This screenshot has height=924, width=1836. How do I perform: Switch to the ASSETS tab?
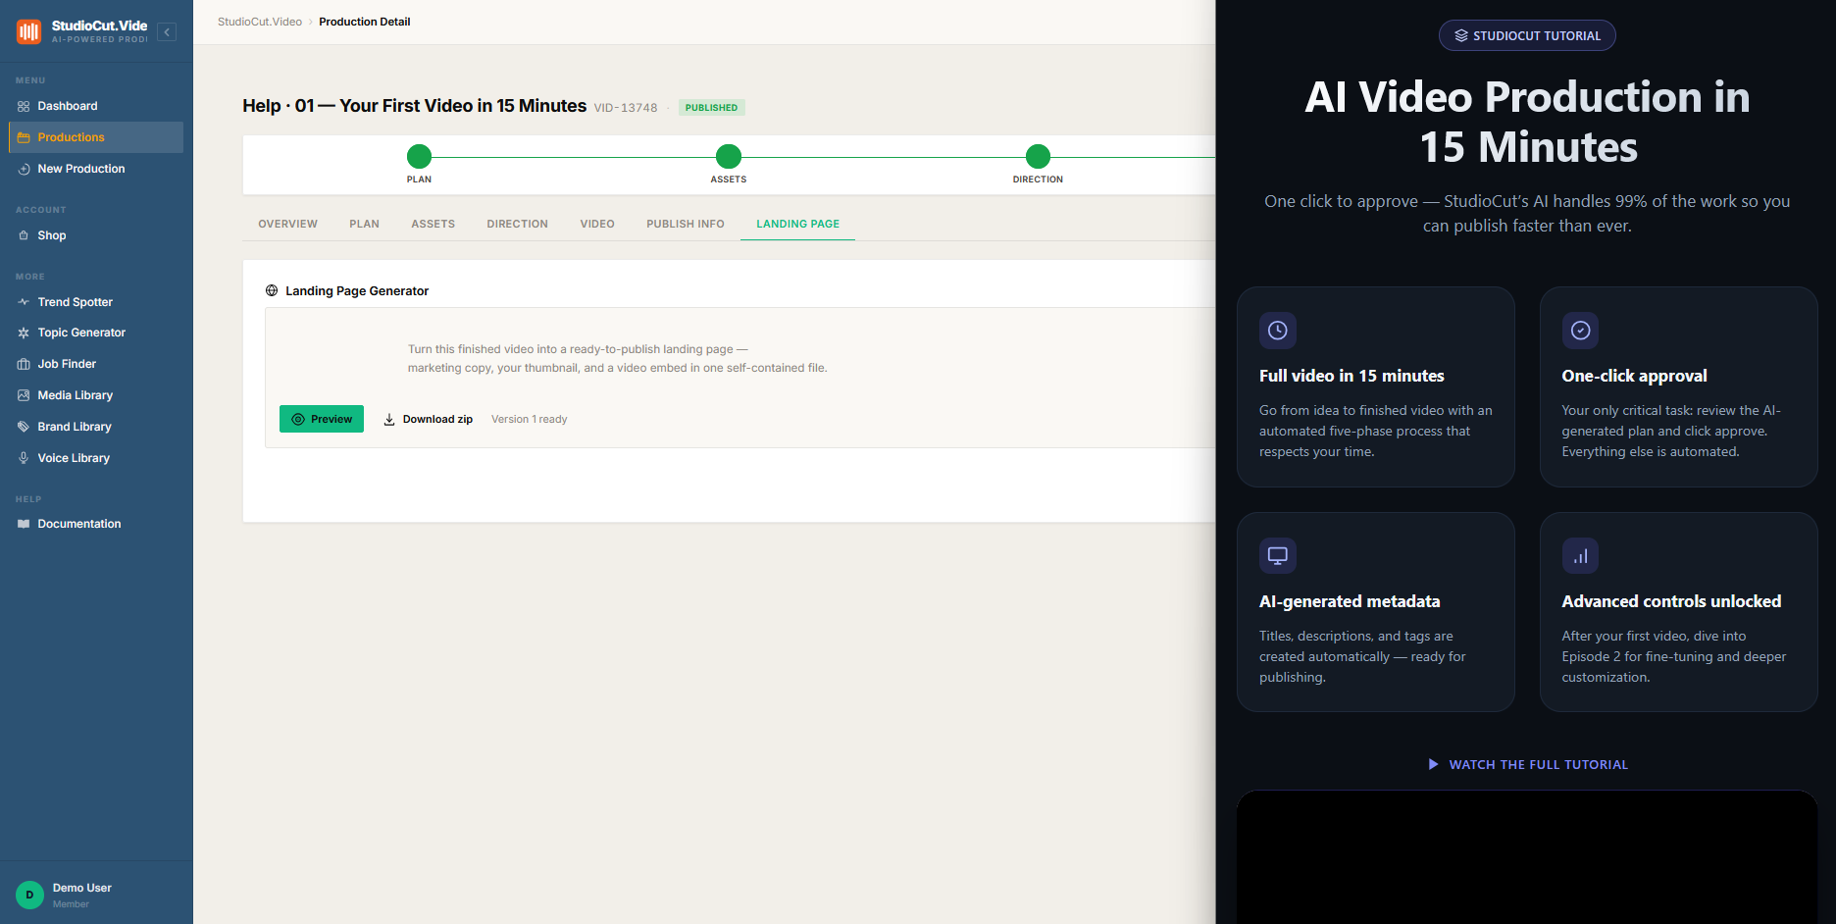433,224
